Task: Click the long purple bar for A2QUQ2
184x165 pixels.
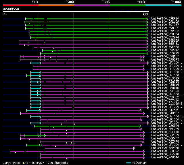Action: click(76, 152)
